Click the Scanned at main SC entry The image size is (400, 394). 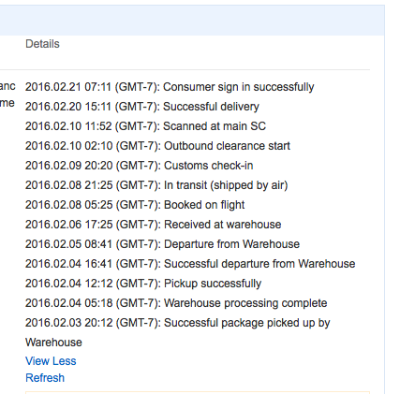pyautogui.click(x=145, y=126)
